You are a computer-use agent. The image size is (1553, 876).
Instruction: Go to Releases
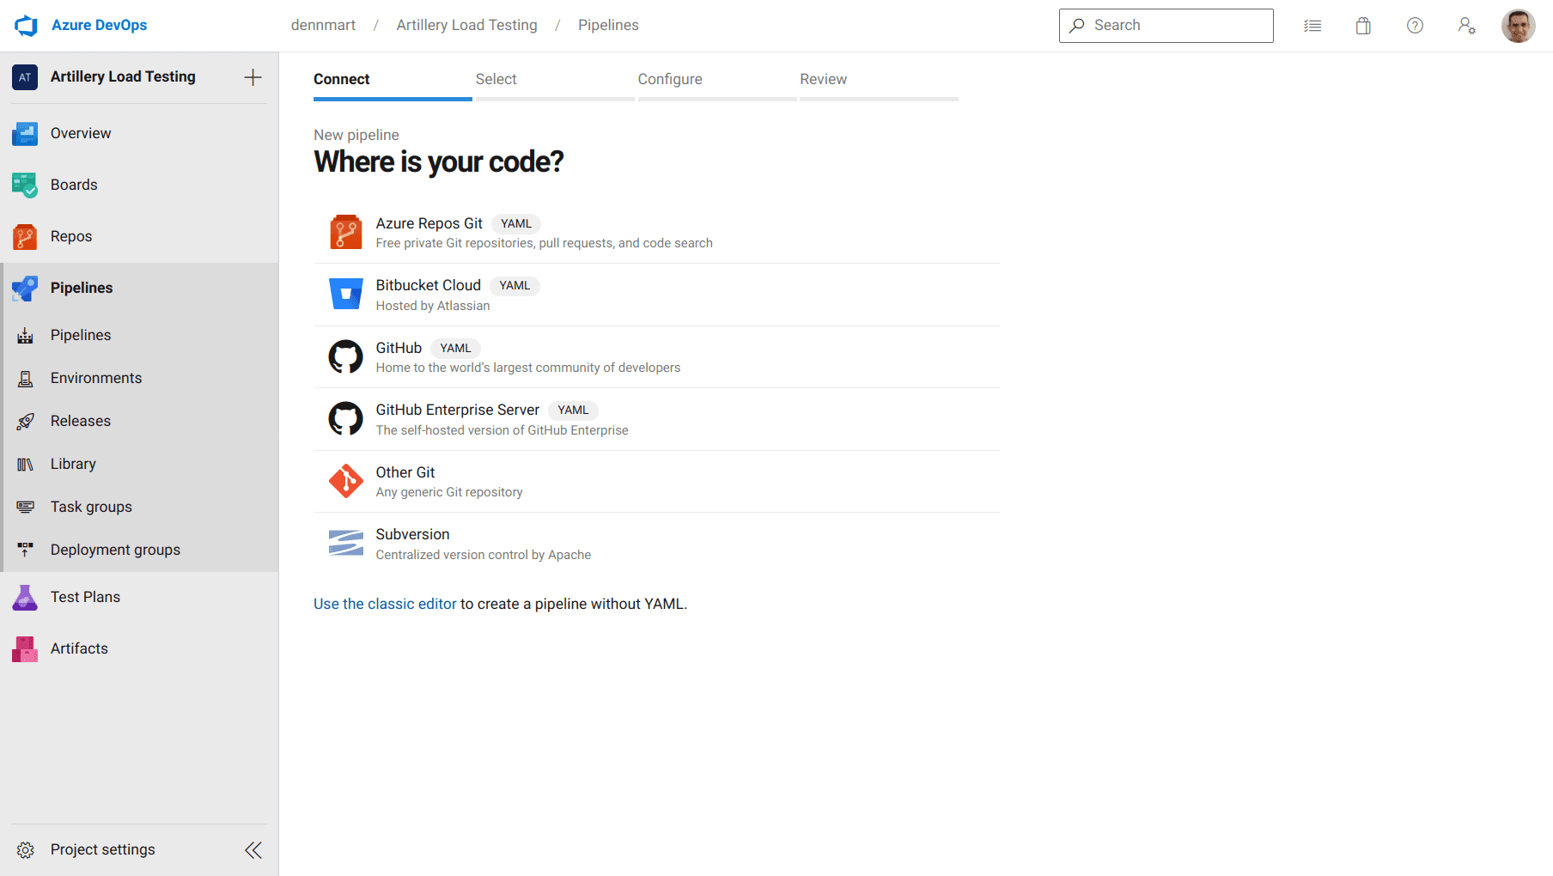82,421
